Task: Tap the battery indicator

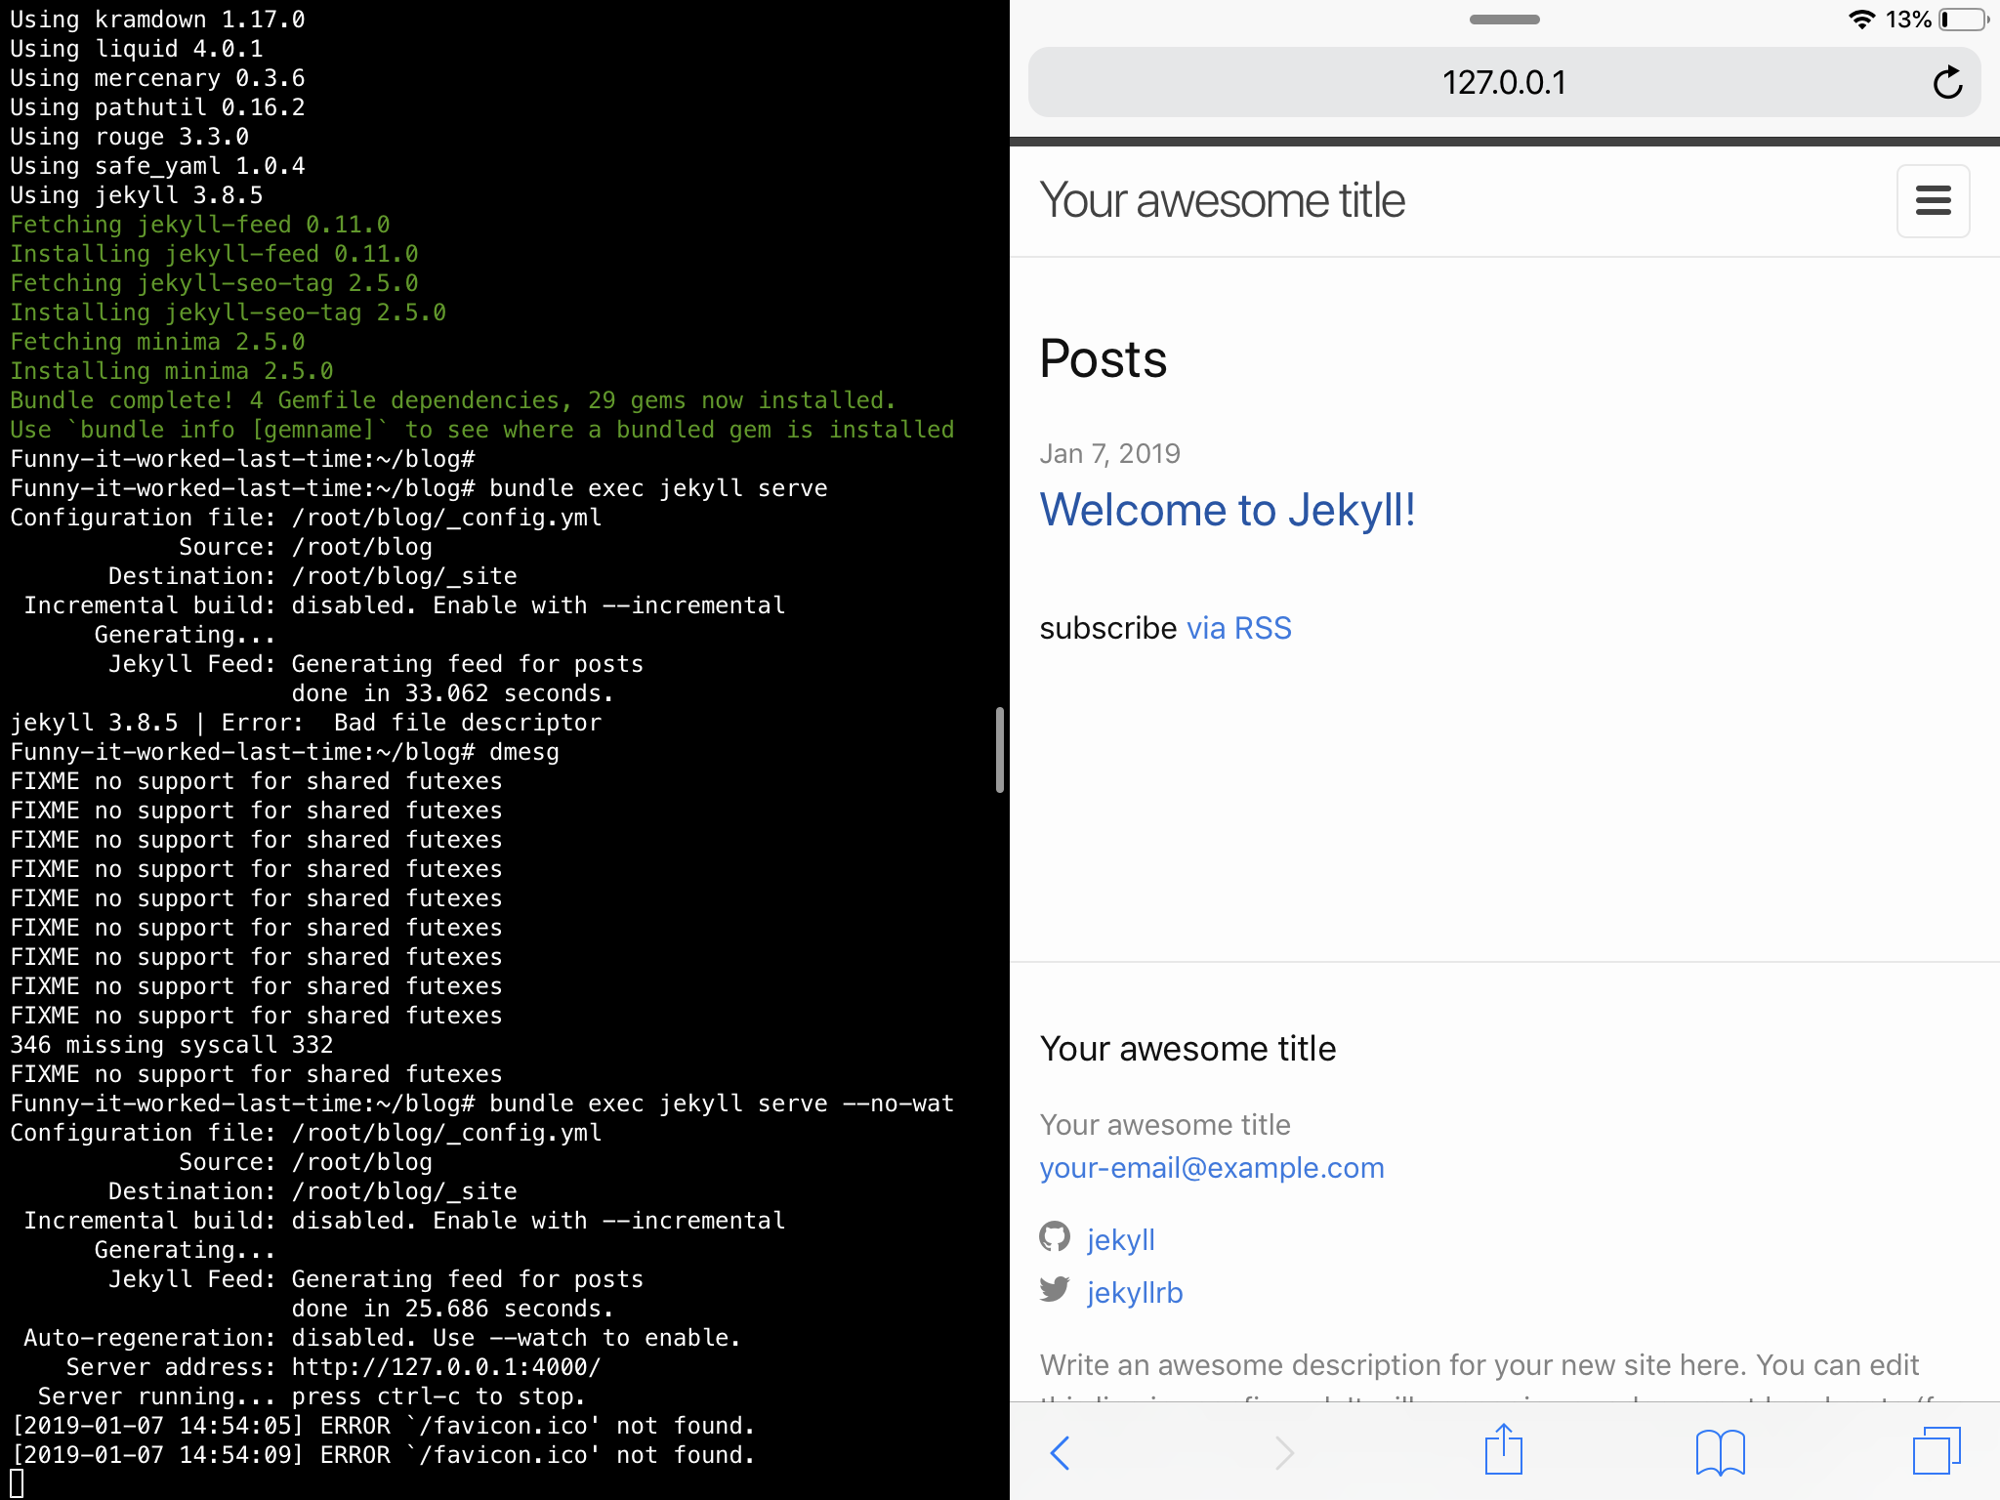Action: [1964, 20]
